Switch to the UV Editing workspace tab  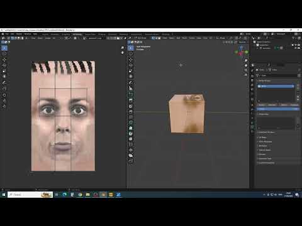(x=77, y=35)
